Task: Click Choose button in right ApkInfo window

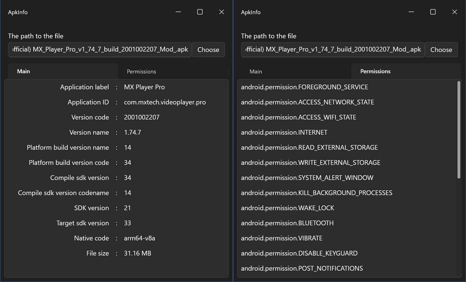Action: tap(441, 50)
